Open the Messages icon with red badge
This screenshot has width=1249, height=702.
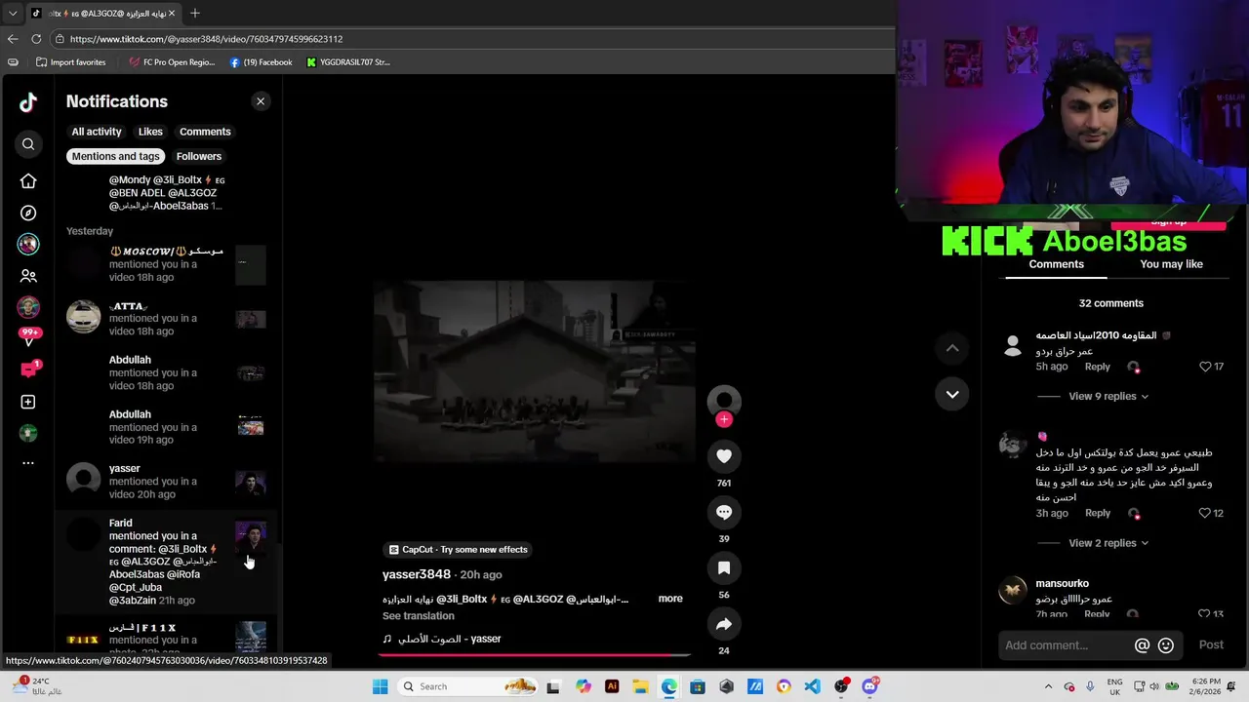coord(28,370)
